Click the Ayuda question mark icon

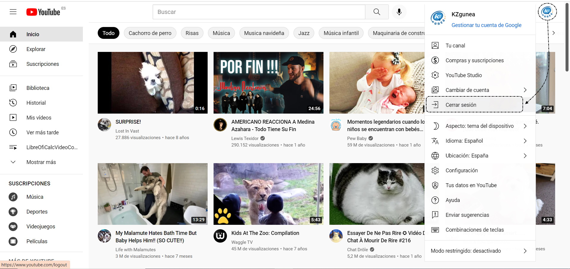435,200
